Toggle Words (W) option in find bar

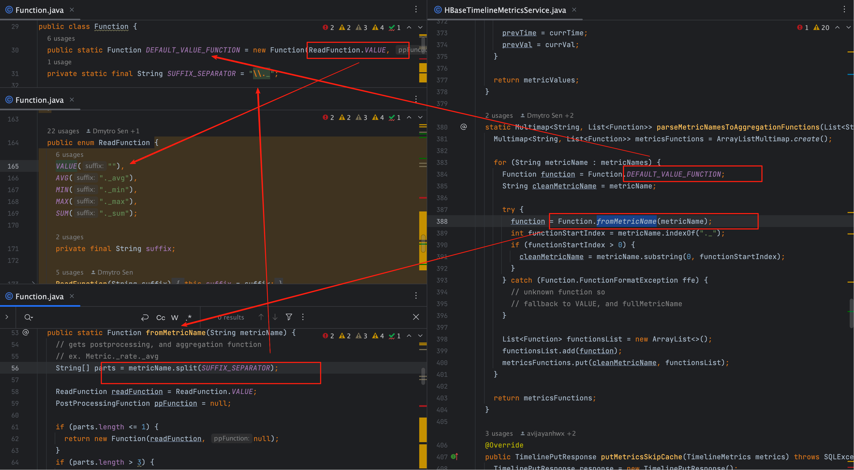[175, 317]
